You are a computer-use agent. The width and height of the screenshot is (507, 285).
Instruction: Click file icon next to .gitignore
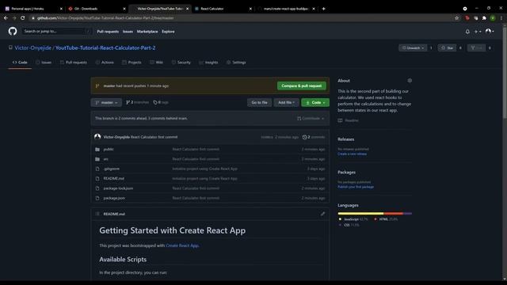97,169
